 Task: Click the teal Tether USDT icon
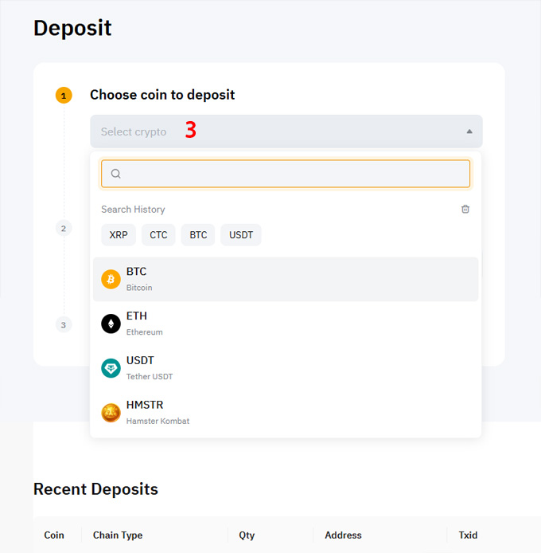pyautogui.click(x=111, y=368)
